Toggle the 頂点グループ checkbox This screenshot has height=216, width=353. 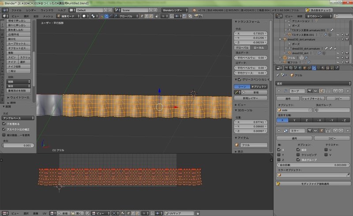[298, 159]
